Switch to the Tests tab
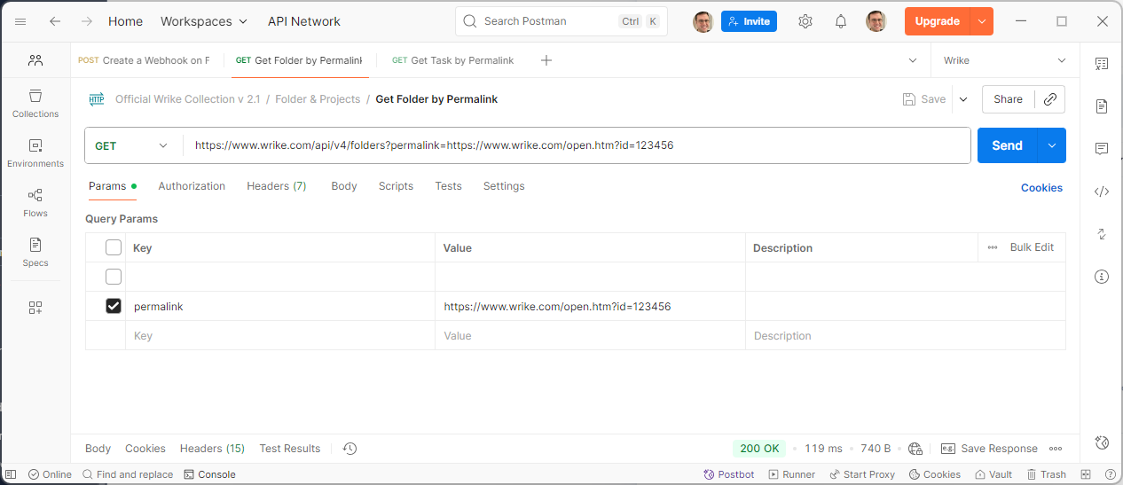Image resolution: width=1123 pixels, height=485 pixels. [448, 186]
